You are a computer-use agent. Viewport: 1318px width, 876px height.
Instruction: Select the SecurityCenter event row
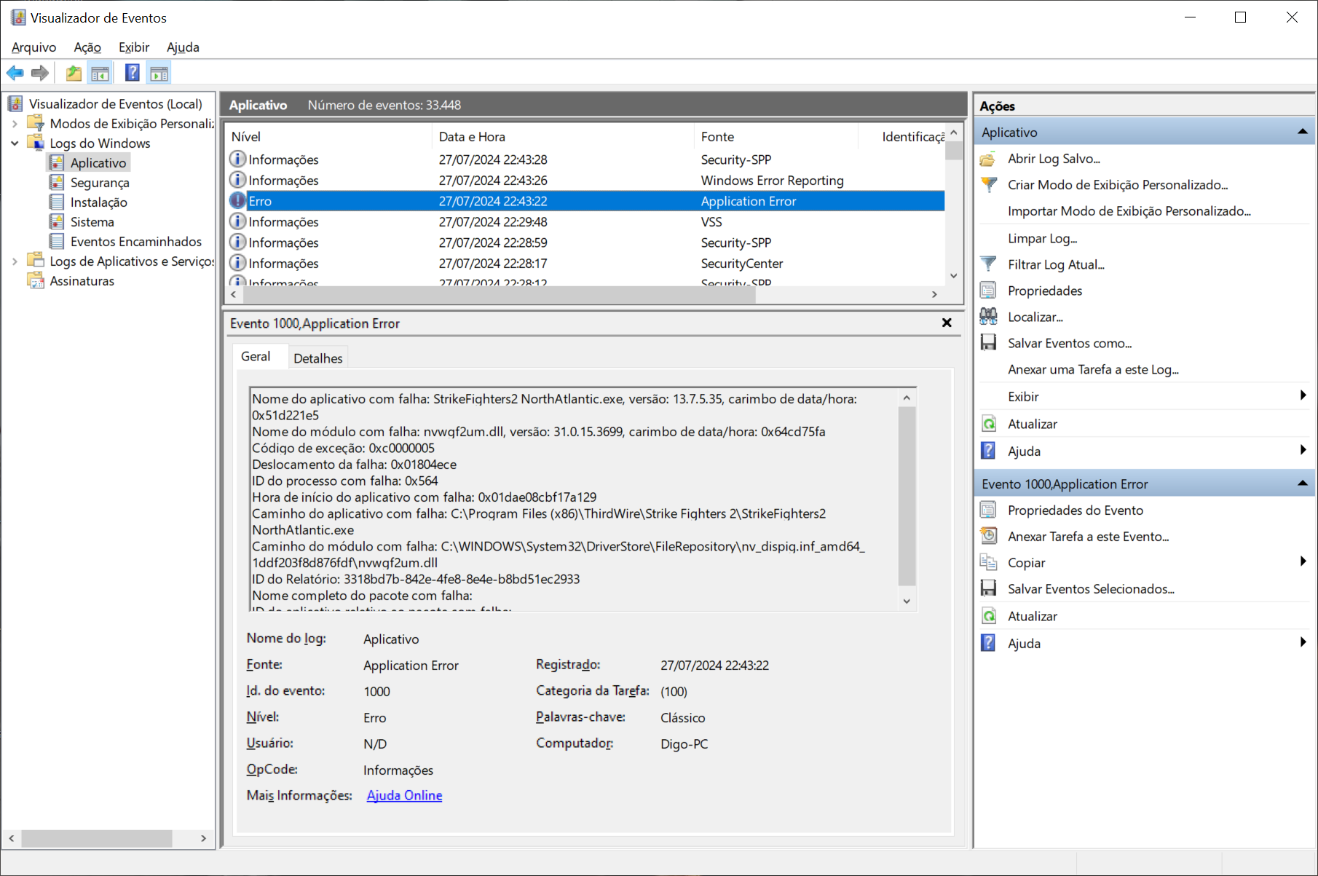click(x=585, y=264)
